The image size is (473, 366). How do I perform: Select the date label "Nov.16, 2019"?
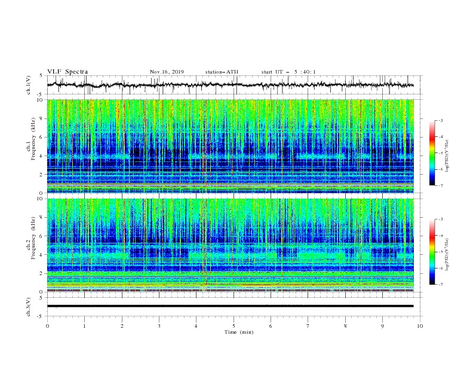click(x=167, y=72)
